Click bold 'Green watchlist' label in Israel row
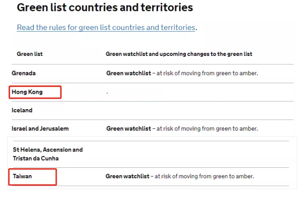This screenshot has width=306, height=206. tap(128, 129)
